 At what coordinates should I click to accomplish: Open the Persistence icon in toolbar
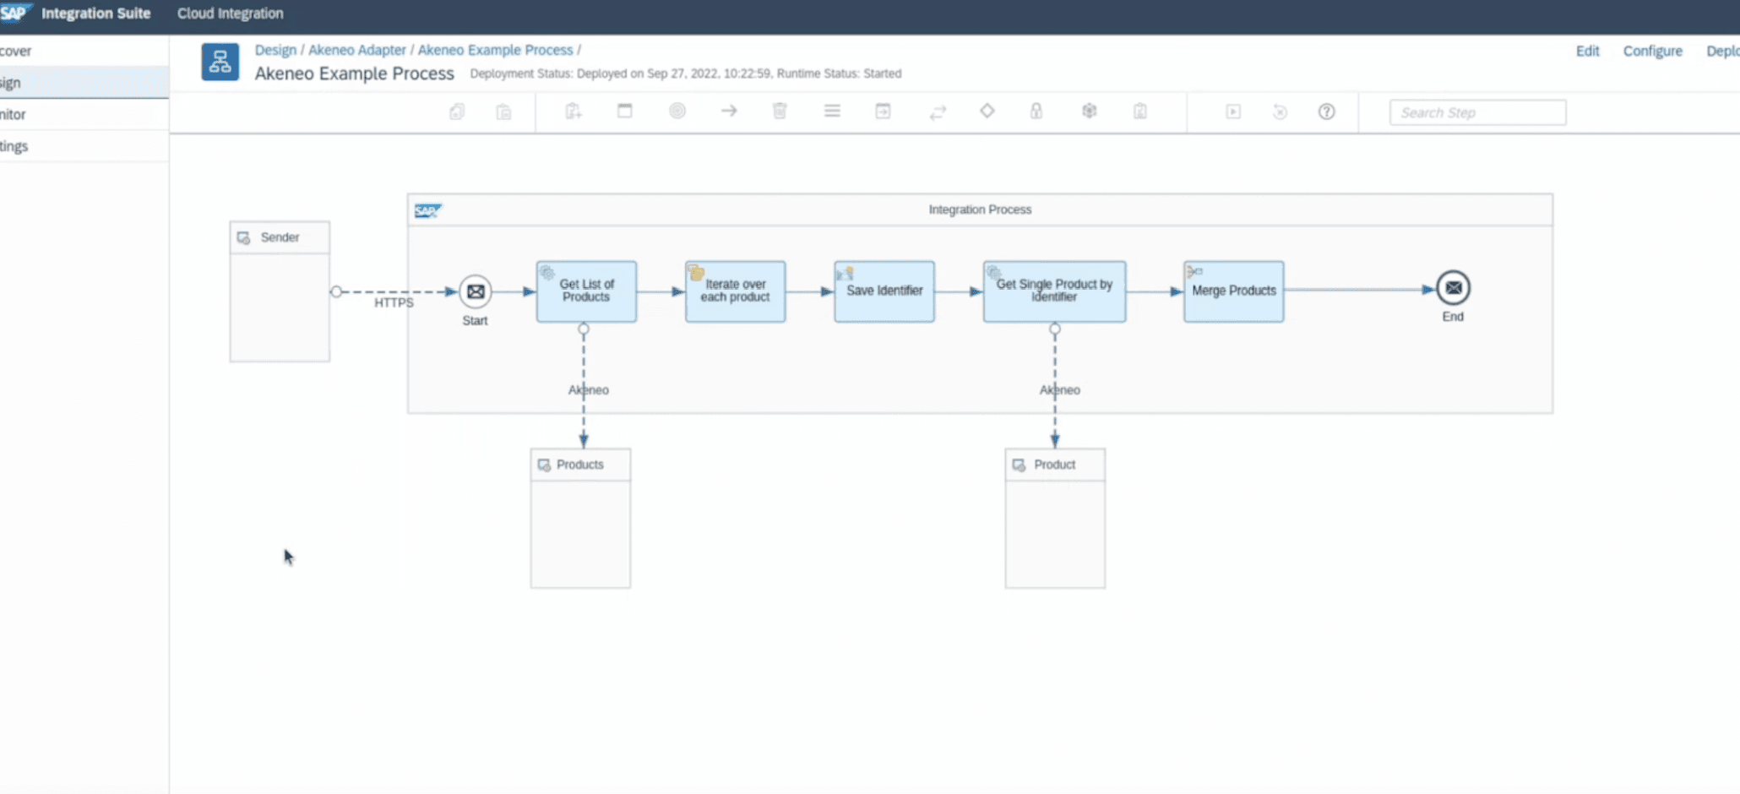tap(1090, 111)
